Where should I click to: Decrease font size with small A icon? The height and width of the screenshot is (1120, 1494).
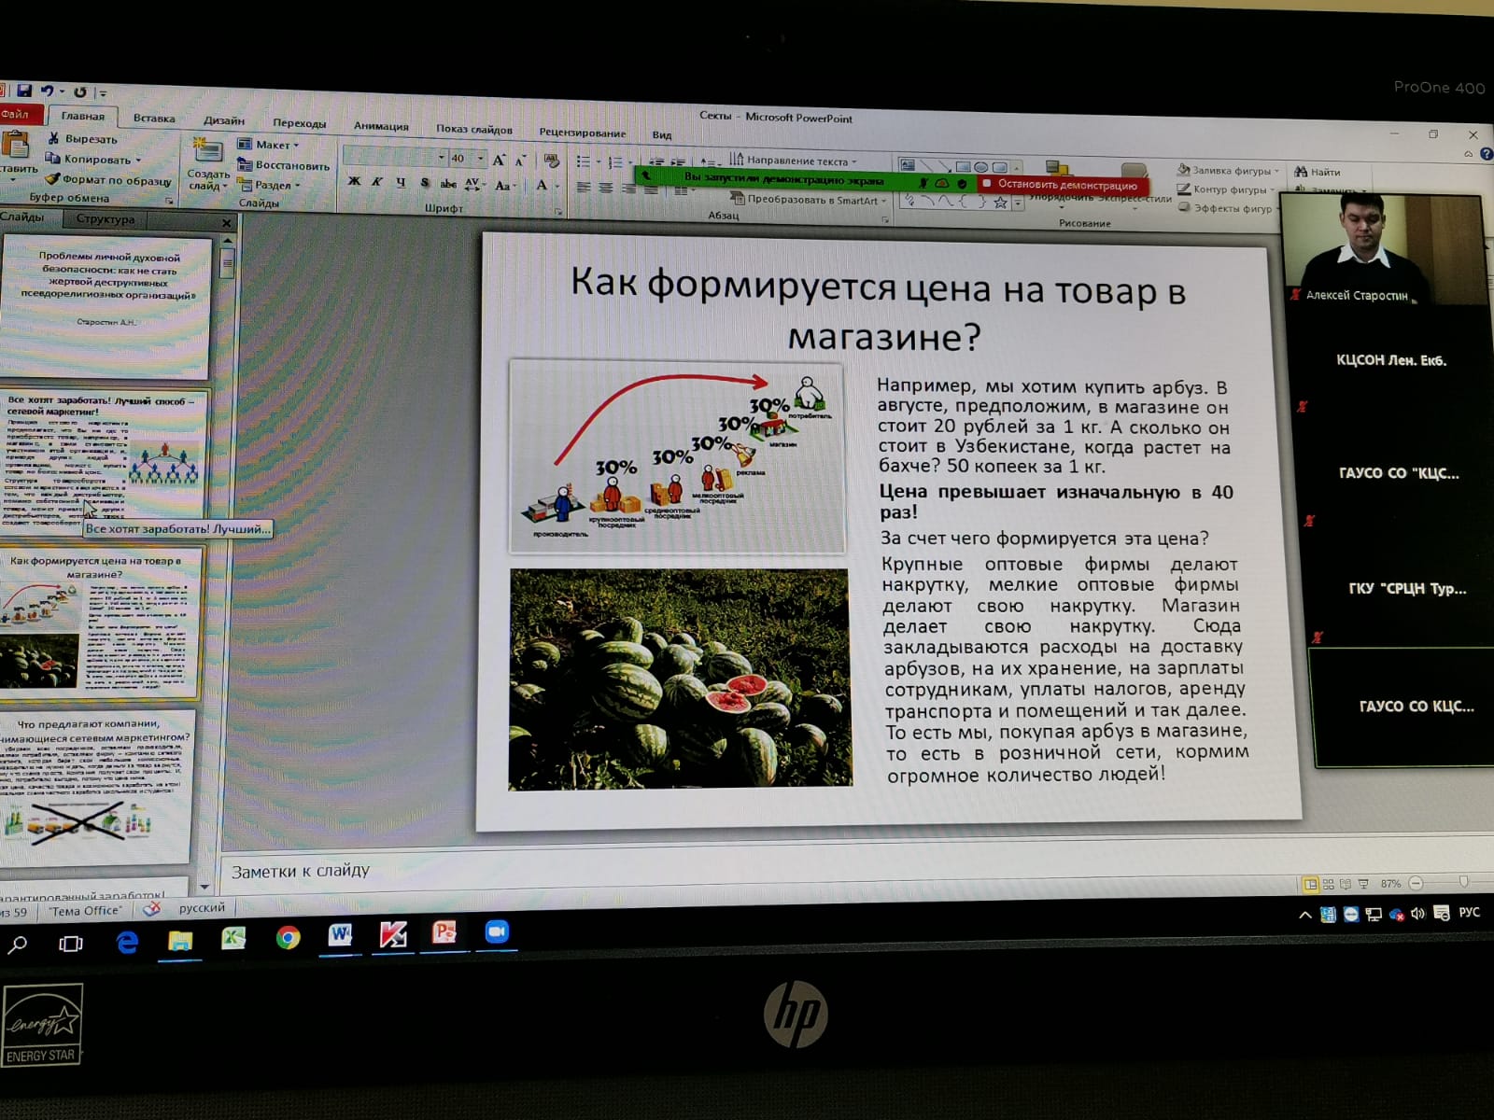click(521, 161)
